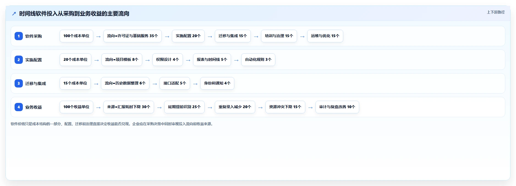Click the 资源冲突下降 15个 chip
The width and height of the screenshot is (516, 186).
(285, 107)
